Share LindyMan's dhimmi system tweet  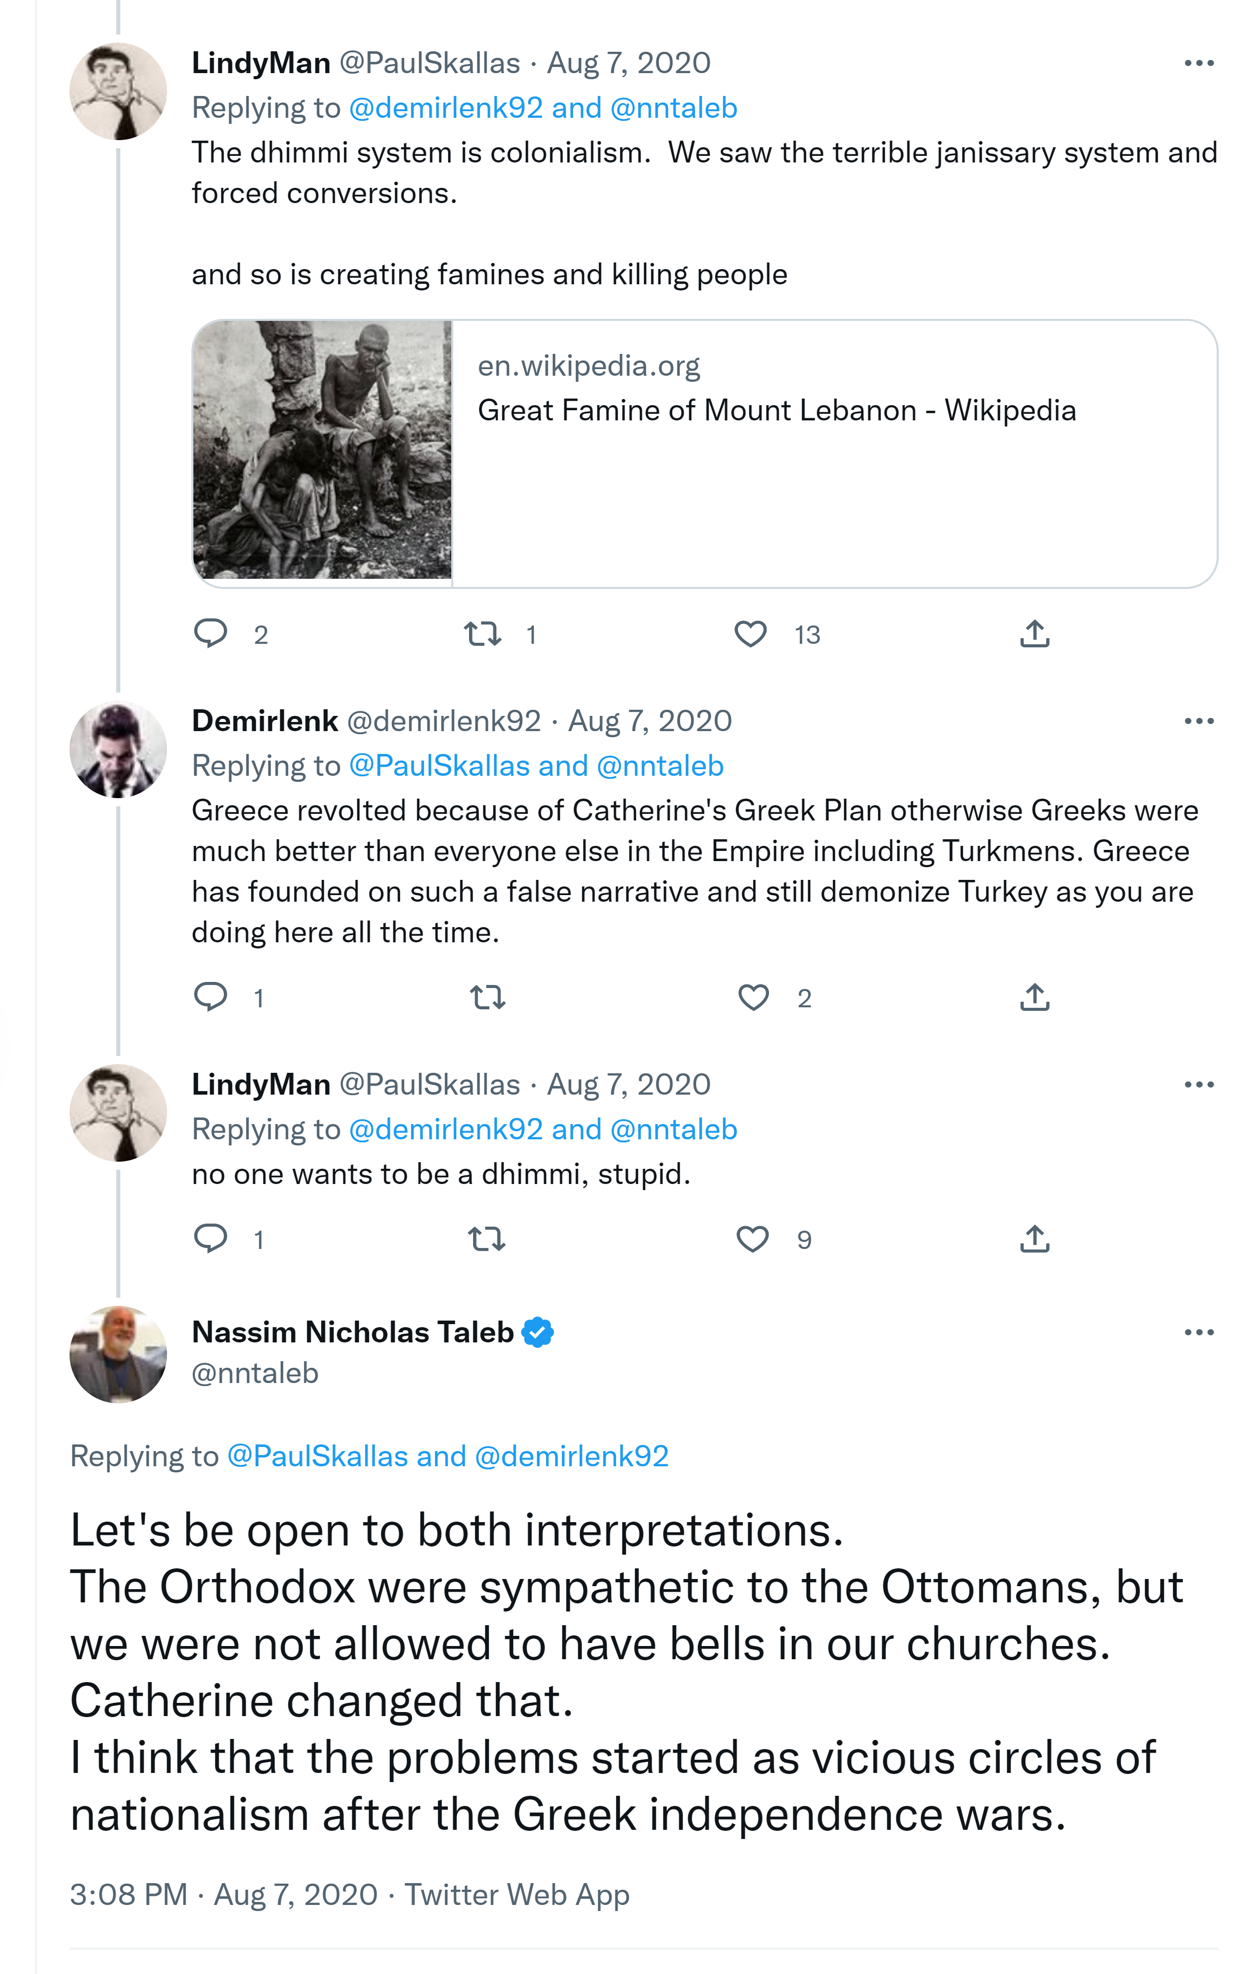[1034, 634]
